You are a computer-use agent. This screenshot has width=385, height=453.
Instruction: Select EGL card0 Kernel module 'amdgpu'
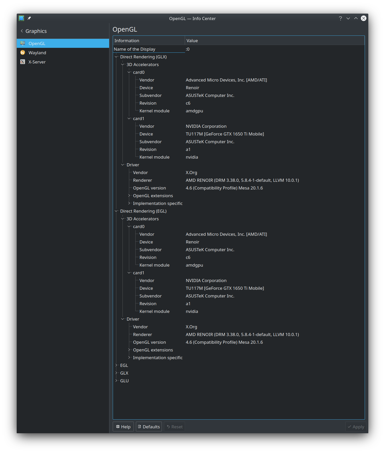click(x=194, y=265)
